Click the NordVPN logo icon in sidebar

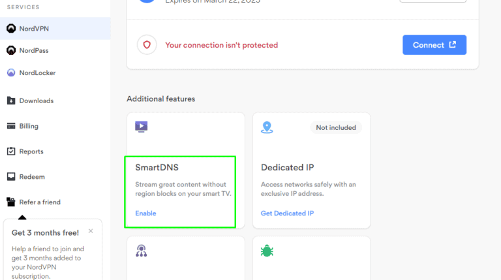(11, 29)
